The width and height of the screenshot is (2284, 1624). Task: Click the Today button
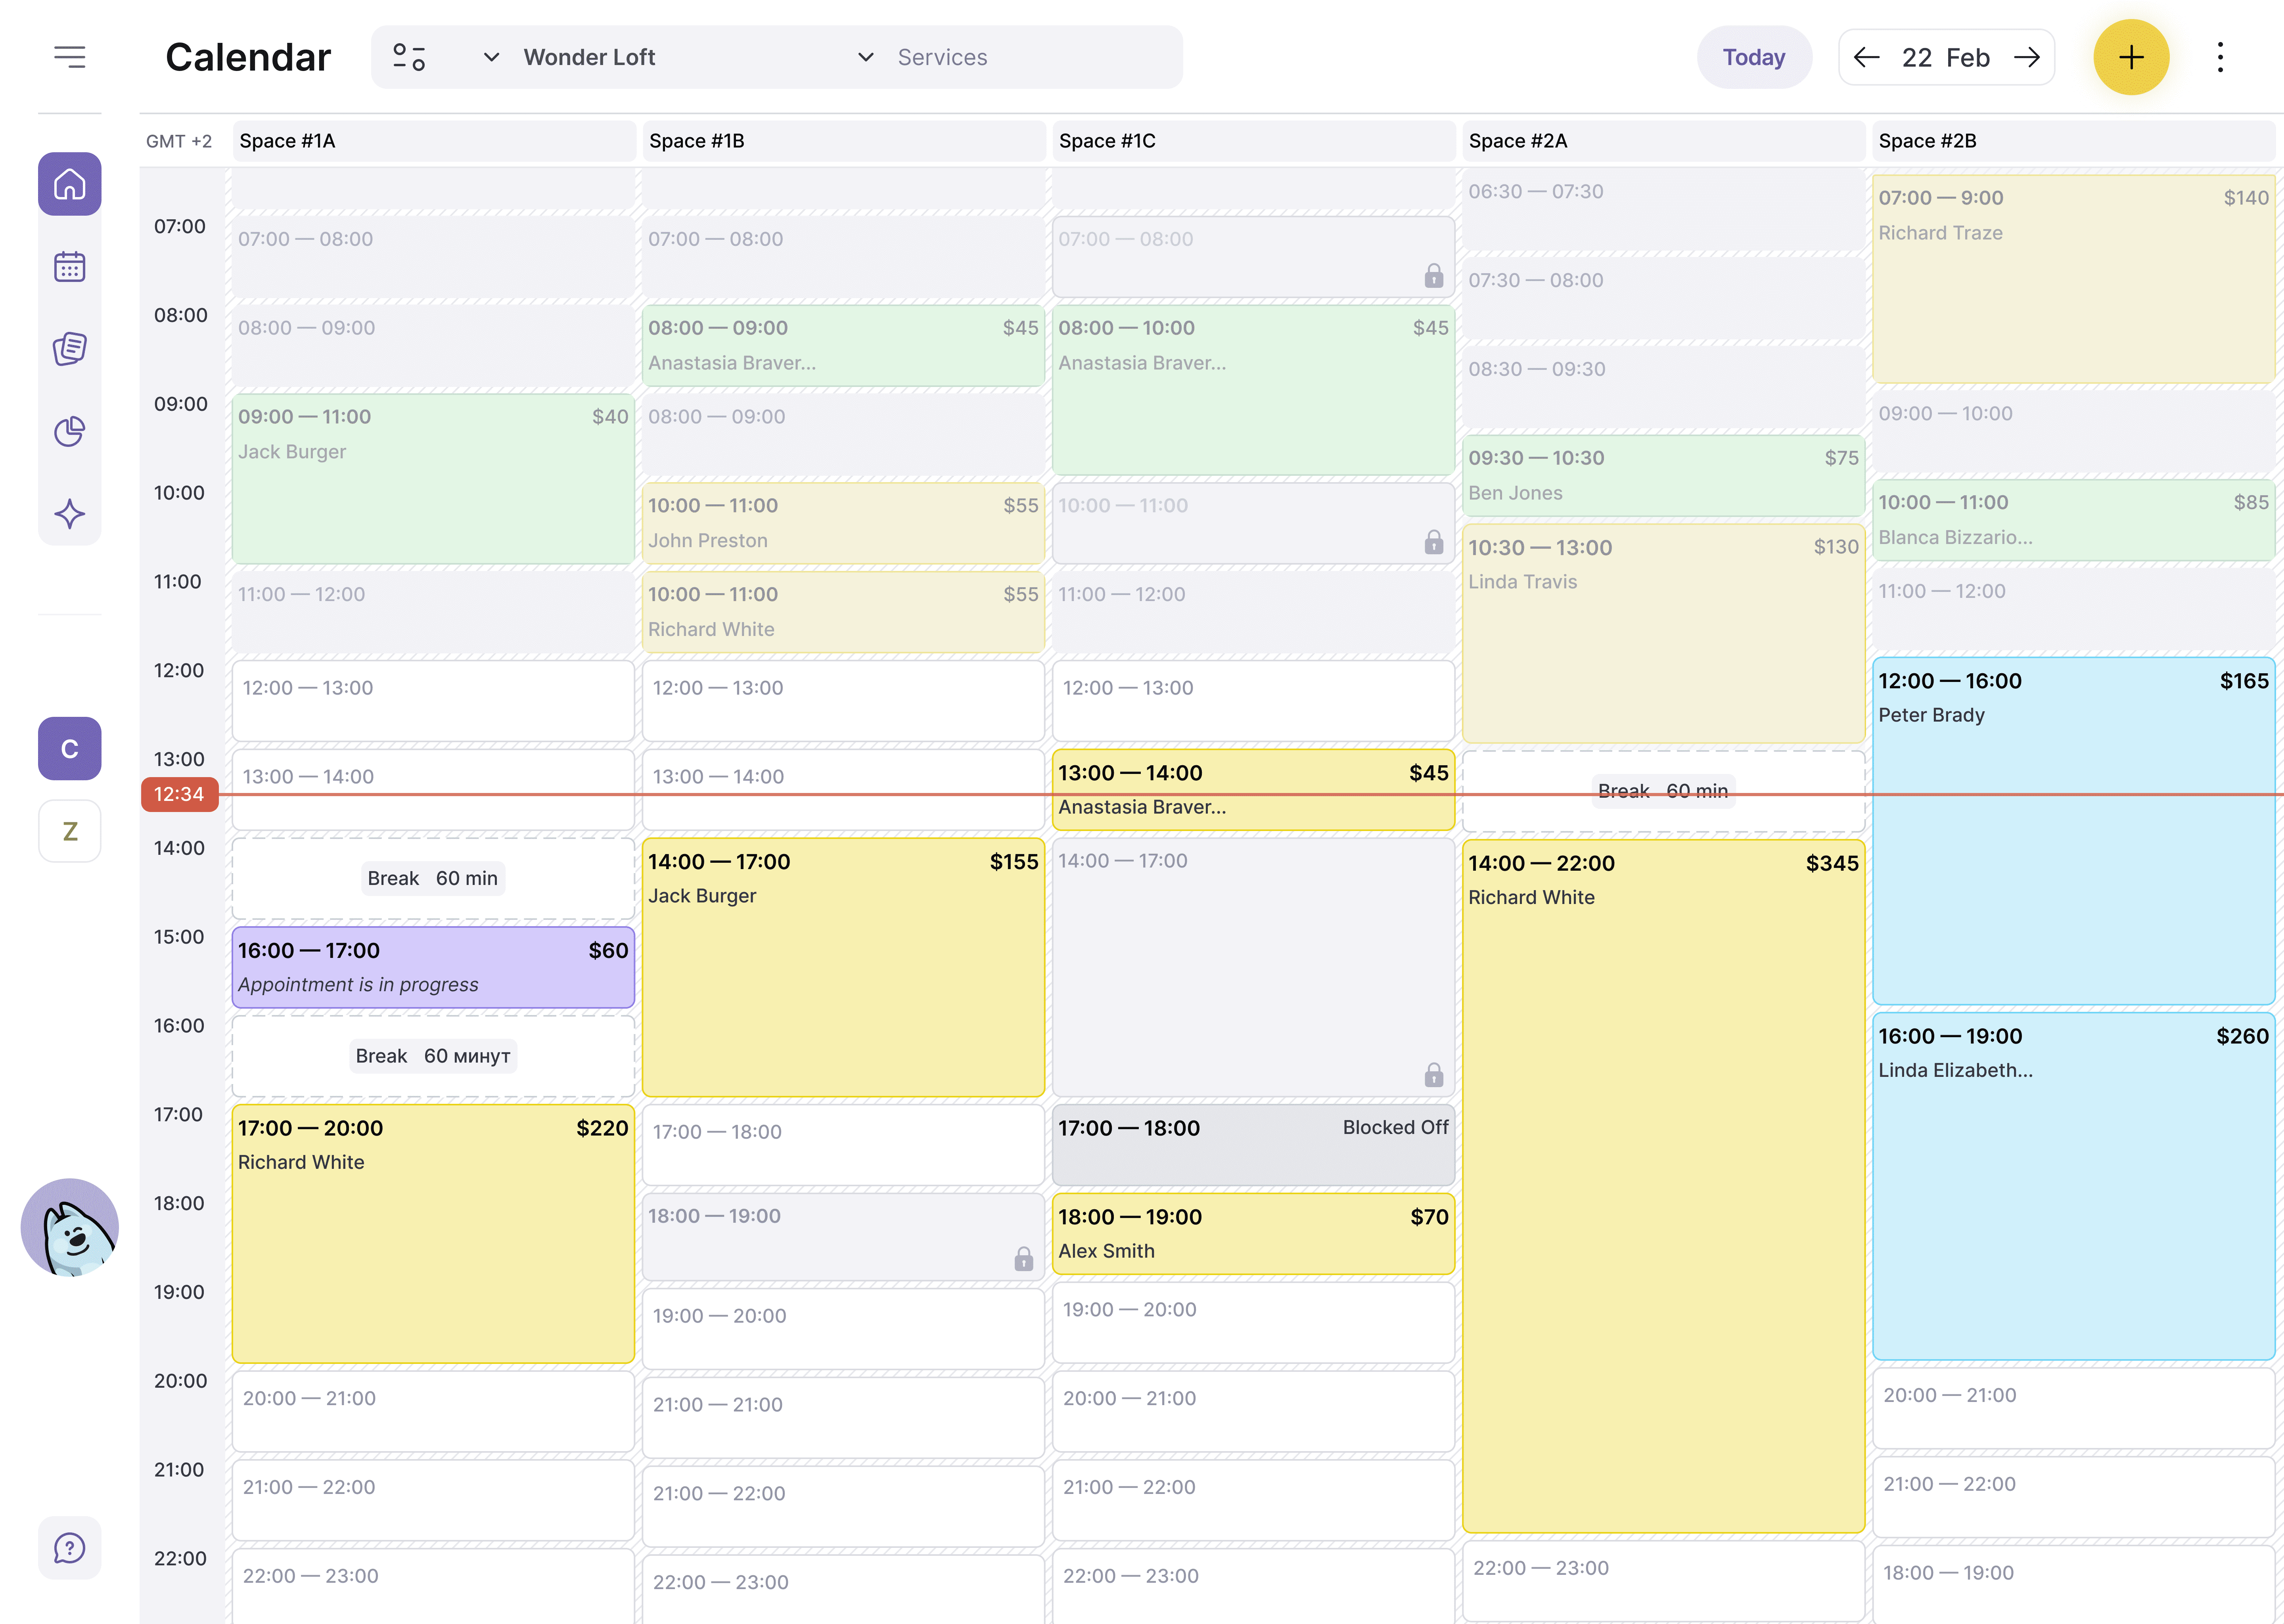[1753, 57]
